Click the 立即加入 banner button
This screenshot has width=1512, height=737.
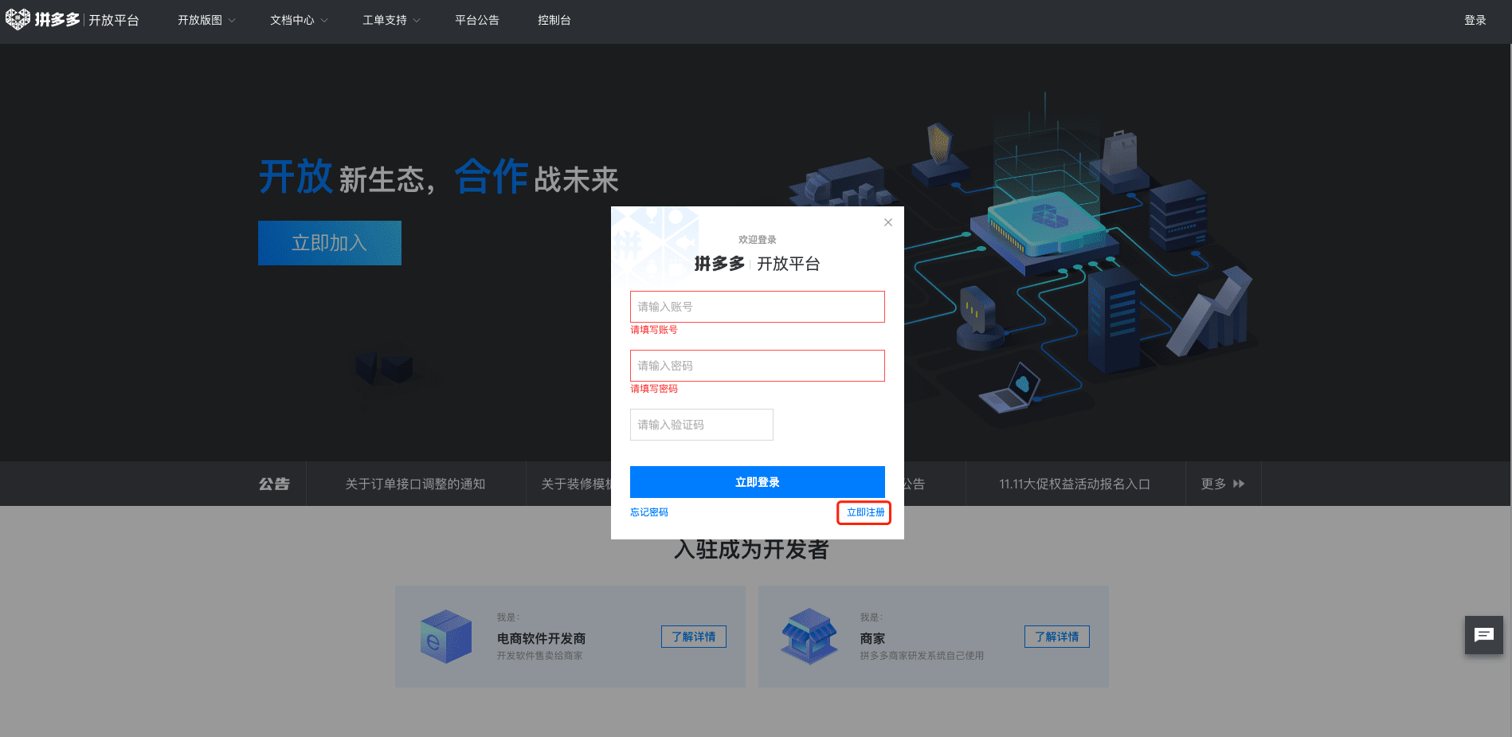pos(329,243)
